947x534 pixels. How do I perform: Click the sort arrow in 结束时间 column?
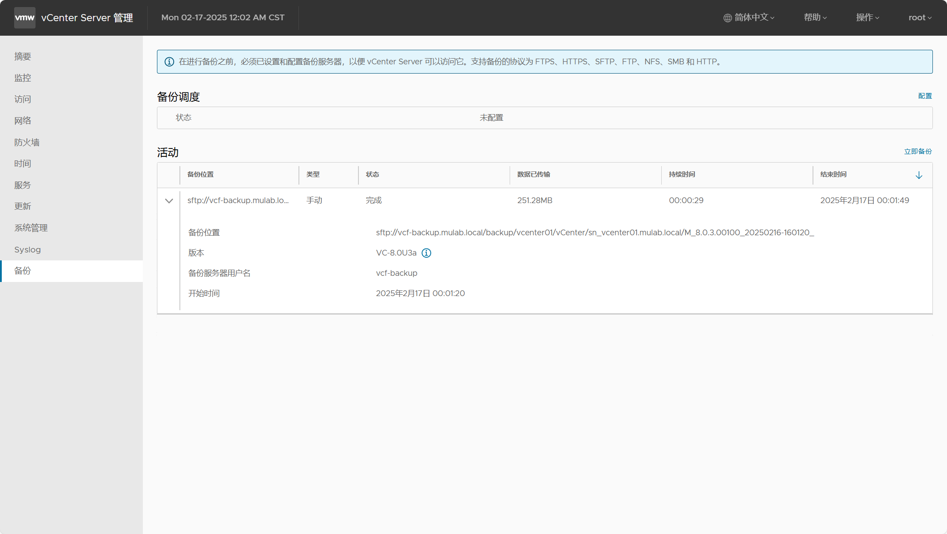tap(919, 175)
